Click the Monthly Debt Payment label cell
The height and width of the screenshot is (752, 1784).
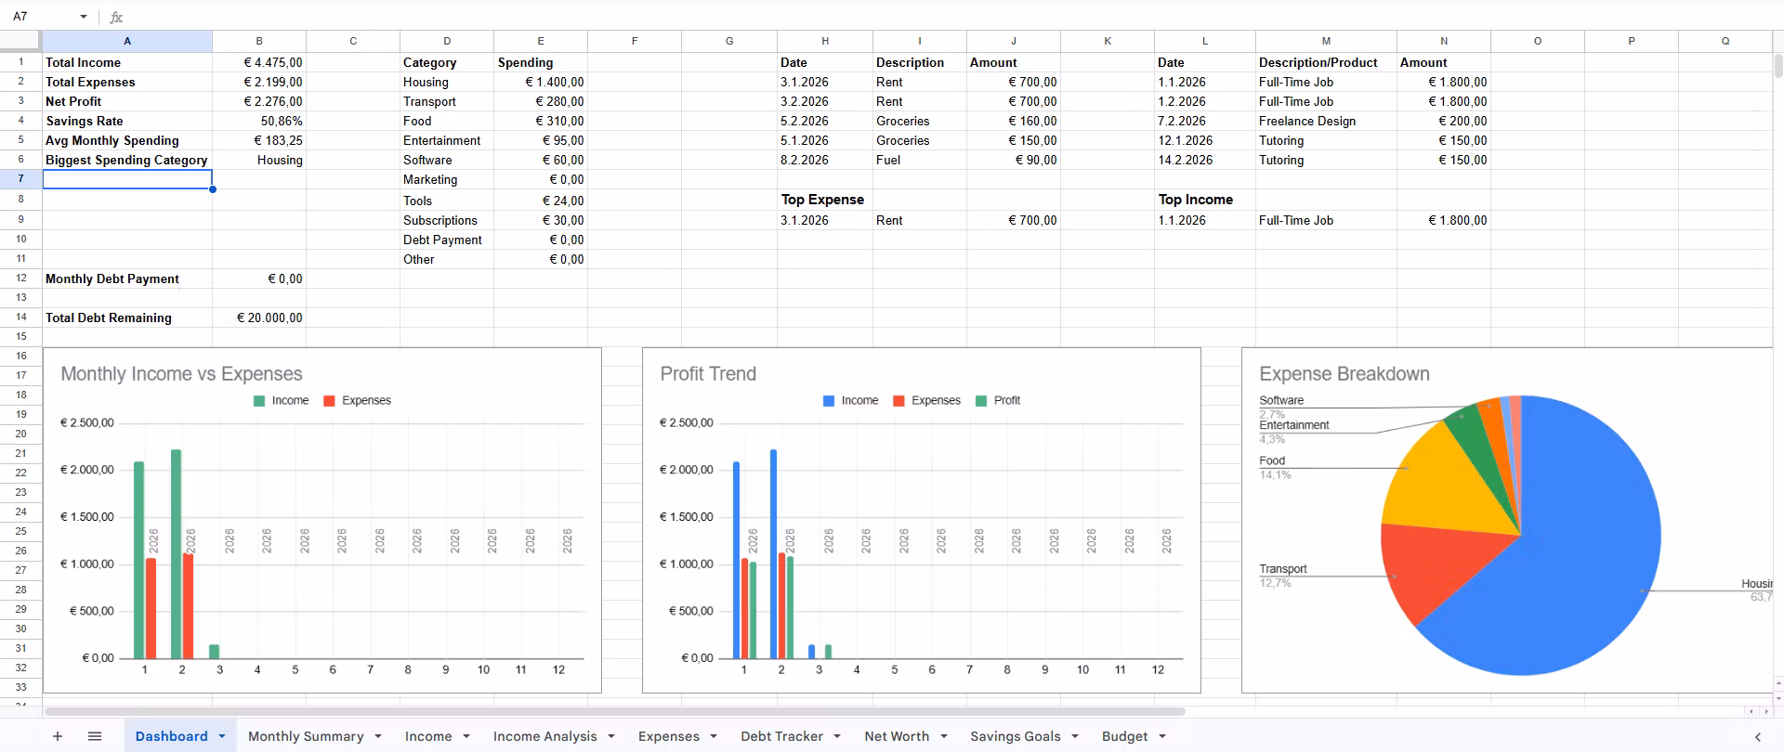point(127,279)
